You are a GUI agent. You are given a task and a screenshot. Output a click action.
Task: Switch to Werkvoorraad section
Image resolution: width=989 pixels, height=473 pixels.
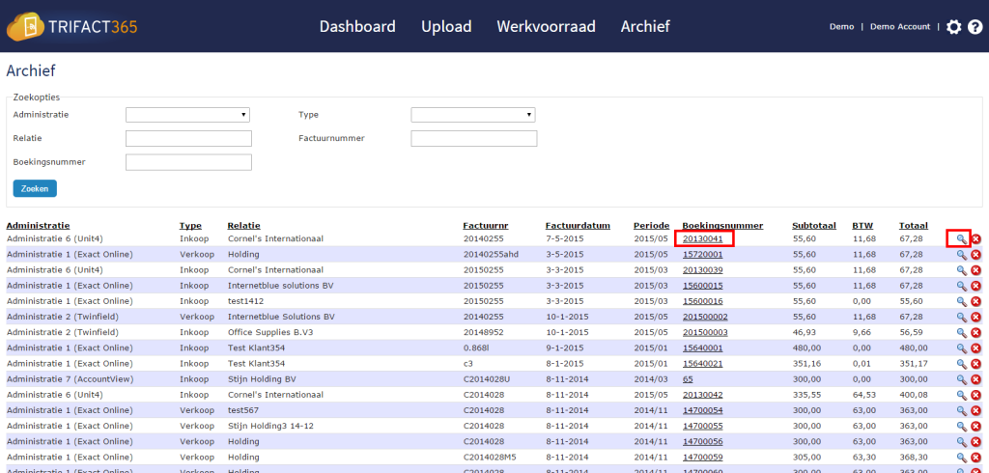click(547, 26)
